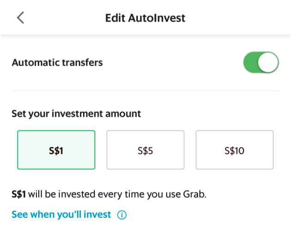Image resolution: width=296 pixels, height=233 pixels.
Task: Switch amount to the S$10 box
Action: (x=235, y=150)
